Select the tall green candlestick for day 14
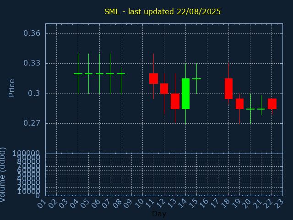The image size is (293, 220). tap(185, 93)
